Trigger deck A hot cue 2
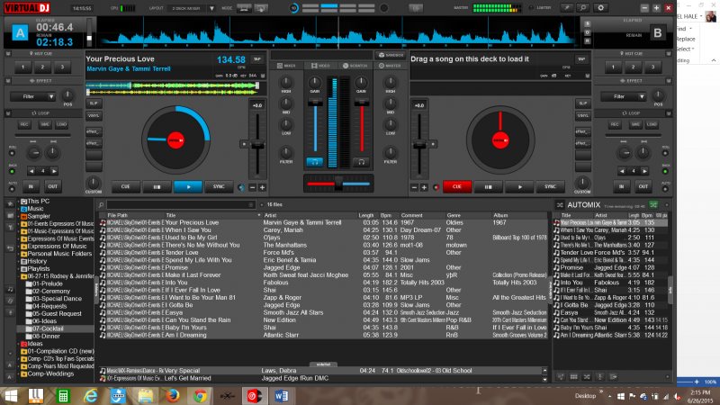The height and width of the screenshot is (405, 720). point(42,67)
